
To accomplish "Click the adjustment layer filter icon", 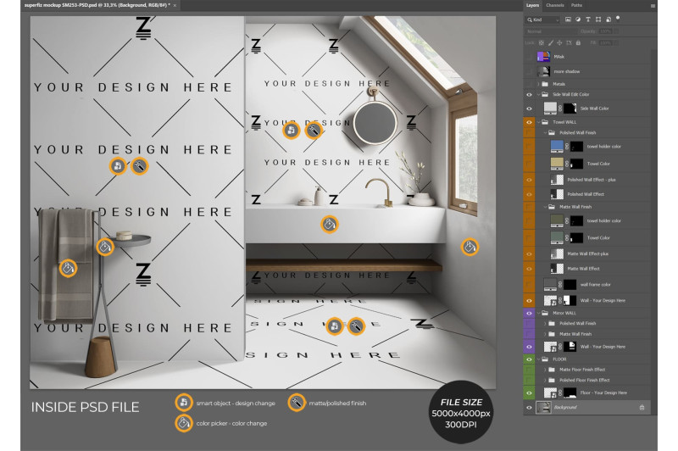I will click(x=578, y=19).
